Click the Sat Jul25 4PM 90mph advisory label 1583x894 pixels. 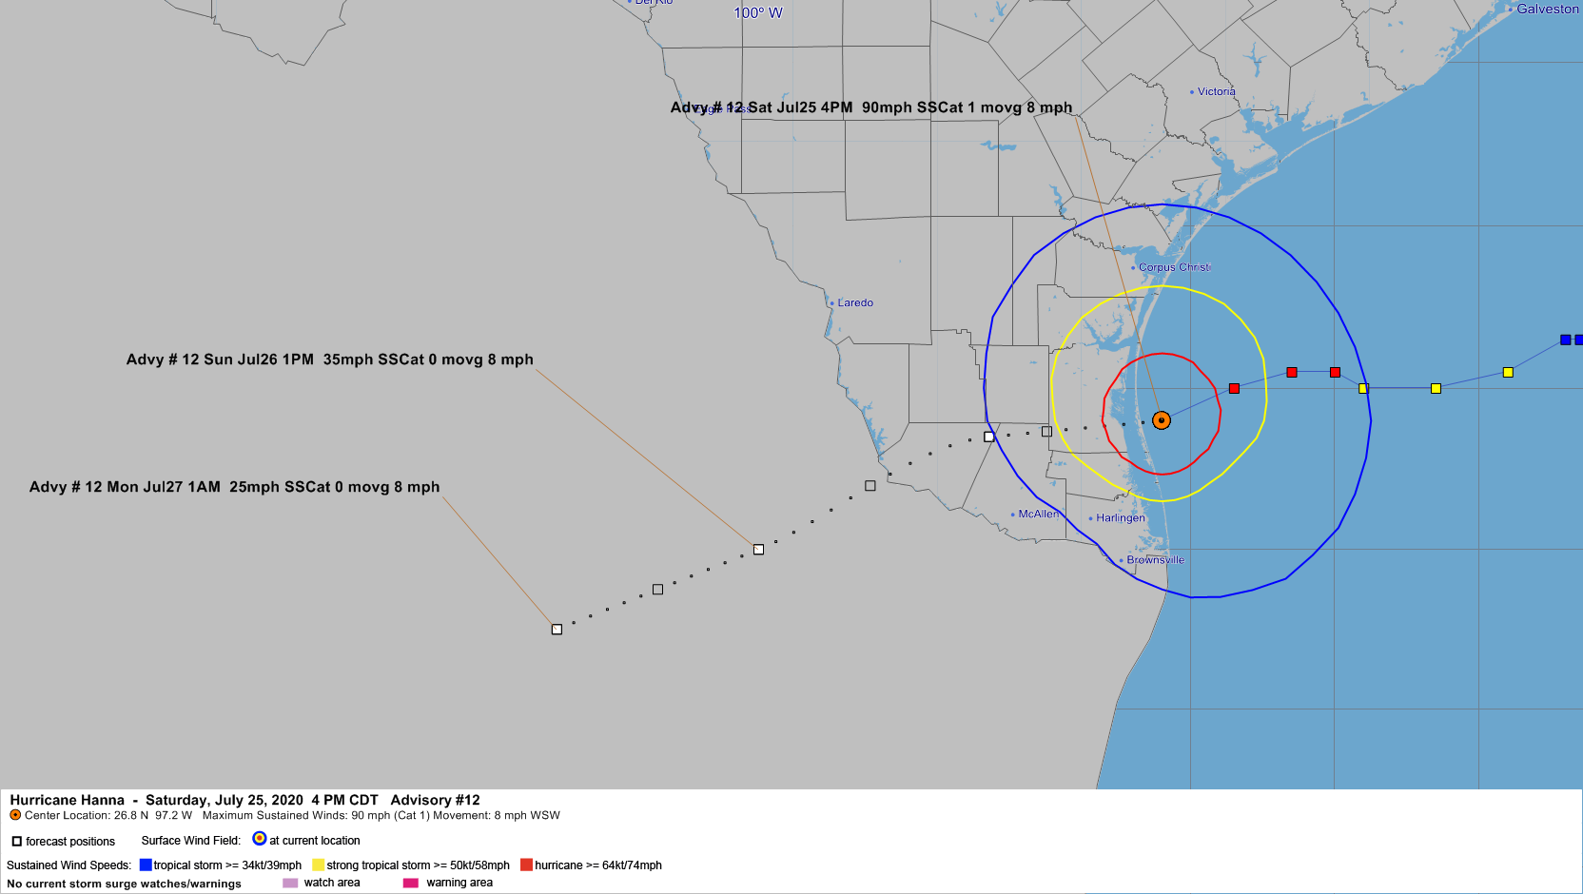pyautogui.click(x=871, y=107)
